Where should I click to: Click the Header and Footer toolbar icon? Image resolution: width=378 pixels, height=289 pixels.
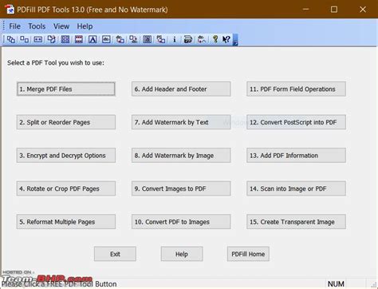click(x=79, y=40)
